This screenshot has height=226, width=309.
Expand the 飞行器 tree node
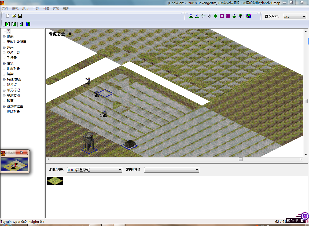click(4, 58)
